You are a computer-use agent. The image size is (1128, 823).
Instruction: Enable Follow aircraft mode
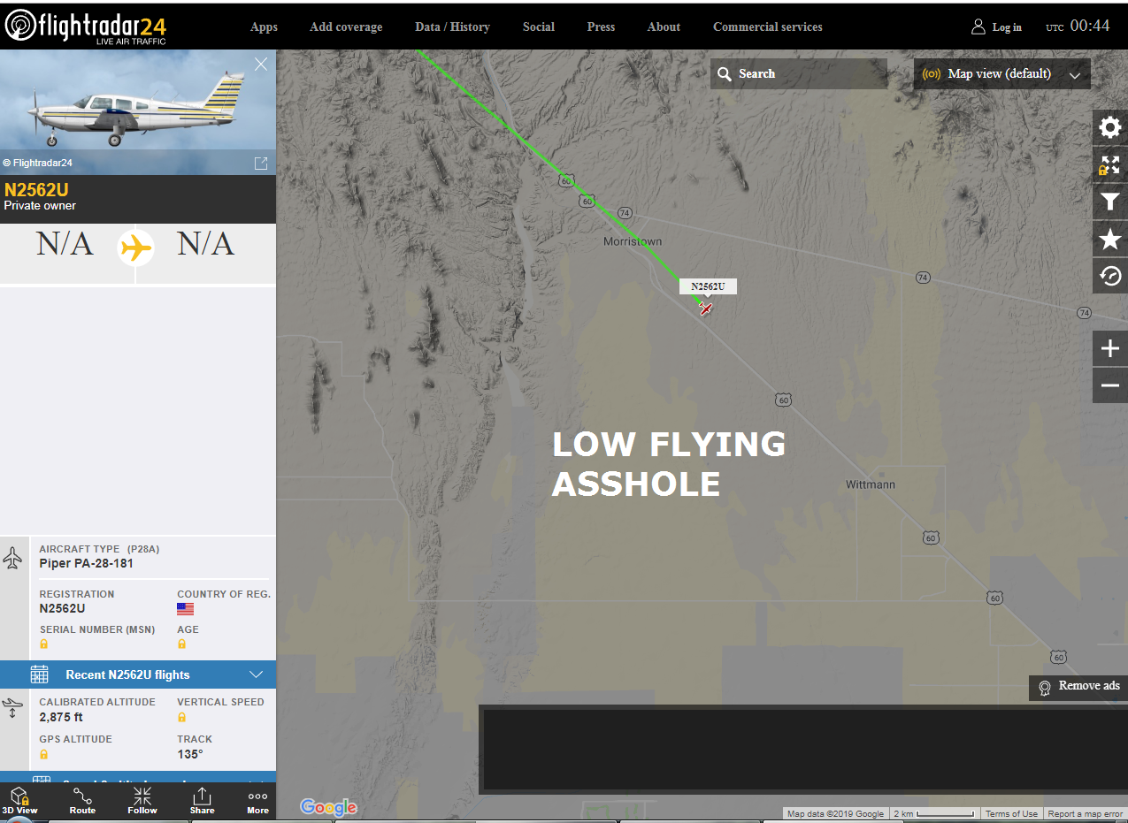[142, 800]
